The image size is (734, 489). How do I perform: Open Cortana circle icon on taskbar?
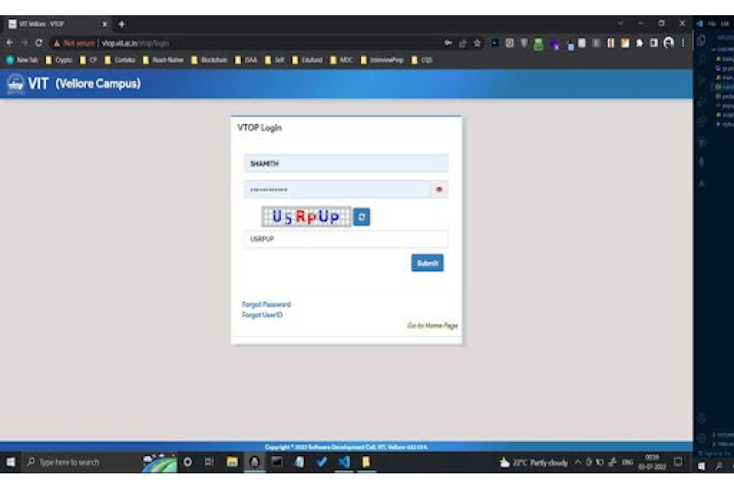187,462
